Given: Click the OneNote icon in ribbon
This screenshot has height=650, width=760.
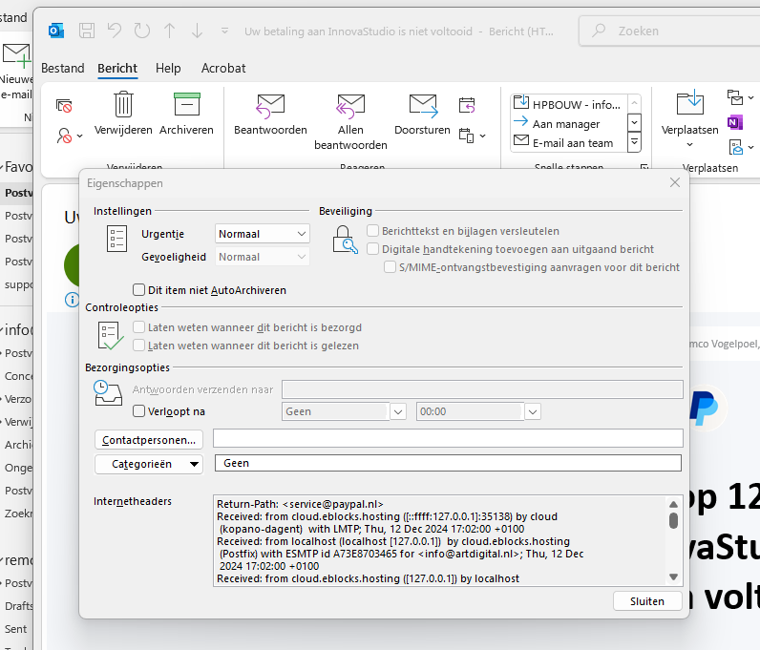Looking at the screenshot, I should coord(735,122).
